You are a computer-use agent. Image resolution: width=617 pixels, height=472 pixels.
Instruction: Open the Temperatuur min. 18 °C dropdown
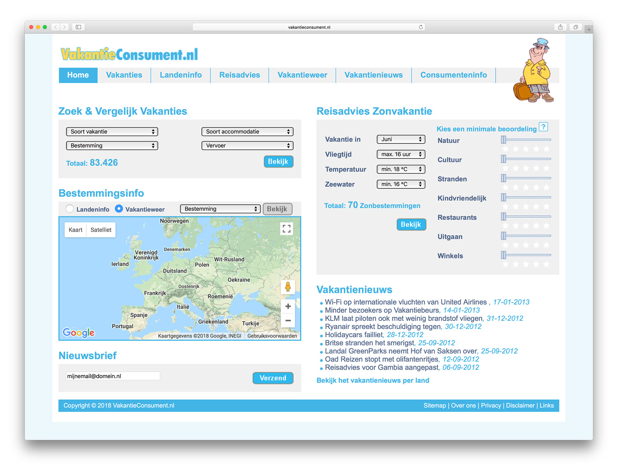tap(401, 169)
